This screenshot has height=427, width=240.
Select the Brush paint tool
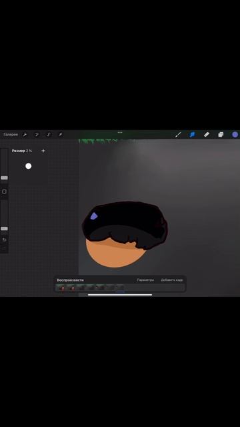[x=178, y=135]
